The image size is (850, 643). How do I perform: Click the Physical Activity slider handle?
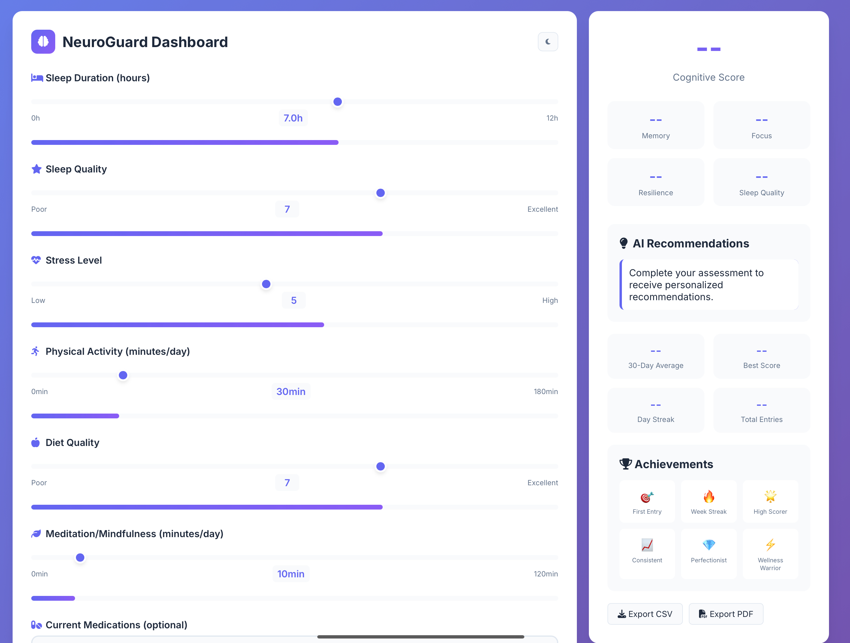123,375
